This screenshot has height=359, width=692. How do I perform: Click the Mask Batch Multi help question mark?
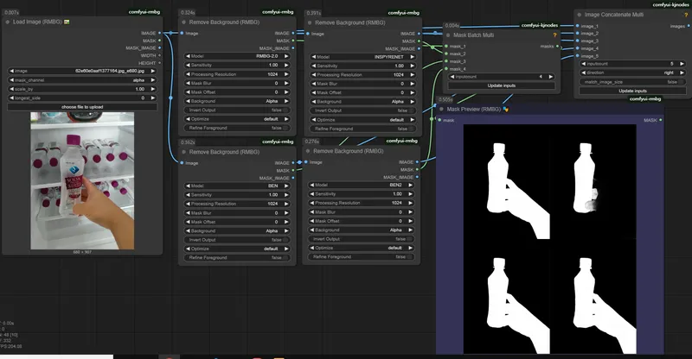click(x=554, y=35)
